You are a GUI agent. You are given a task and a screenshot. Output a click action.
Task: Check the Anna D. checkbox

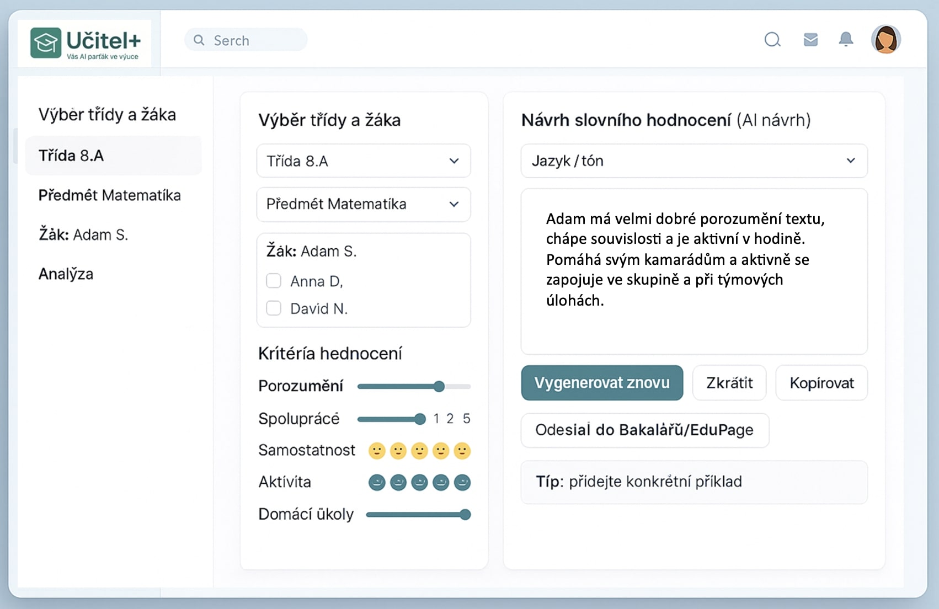coord(274,281)
